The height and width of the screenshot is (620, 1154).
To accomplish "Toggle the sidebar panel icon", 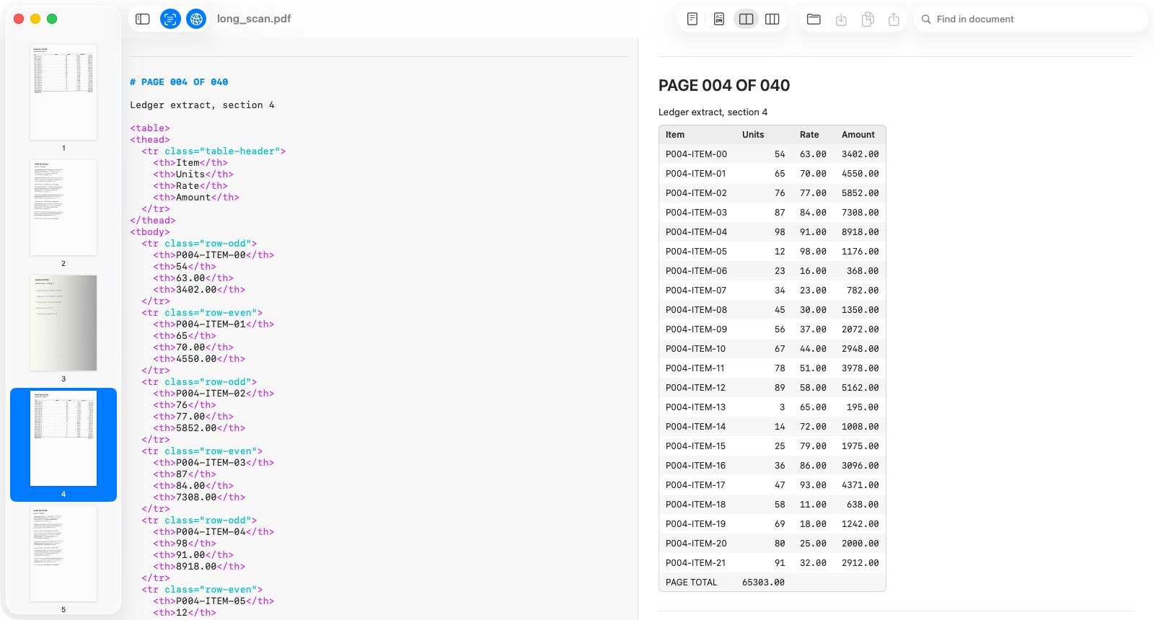I will coord(143,19).
